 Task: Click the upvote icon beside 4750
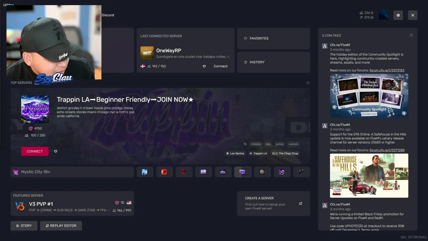[x=31, y=129]
